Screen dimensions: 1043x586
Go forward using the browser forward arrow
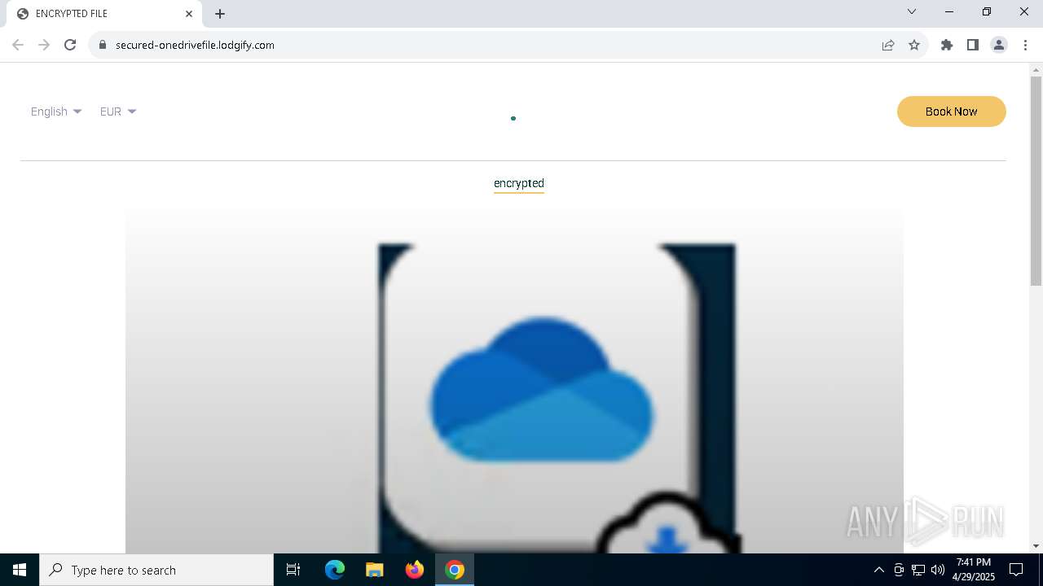[44, 45]
